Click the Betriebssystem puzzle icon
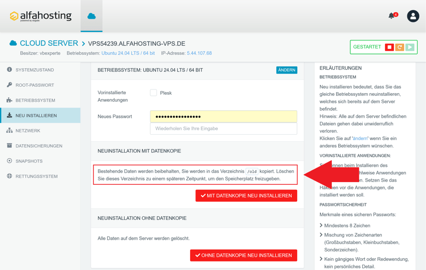Viewport: 426px width, 270px height. tap(10, 100)
